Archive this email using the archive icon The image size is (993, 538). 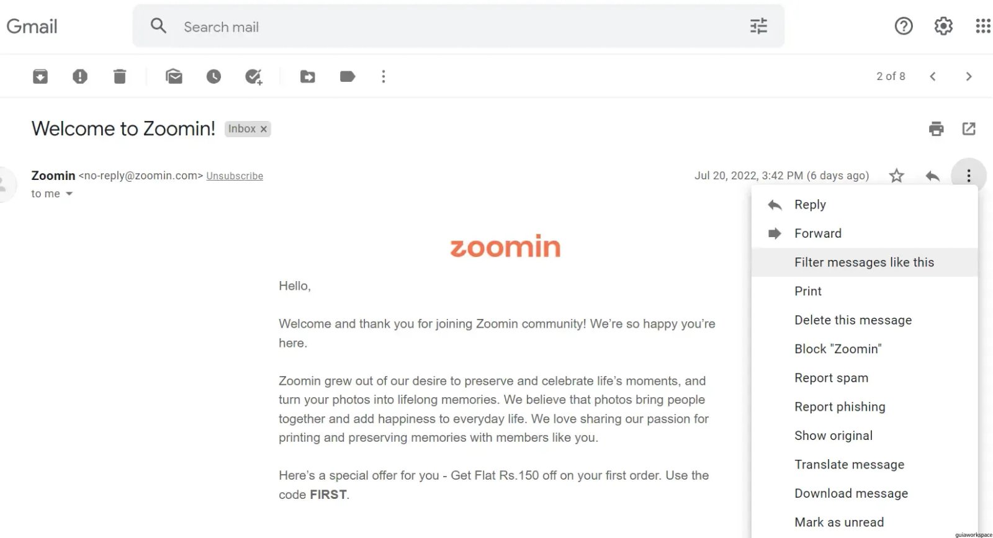tap(40, 76)
